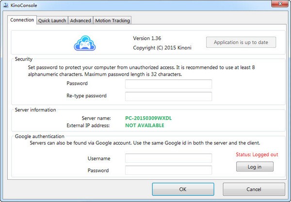
Task: Select the Motion Tracking tab
Action: point(112,20)
